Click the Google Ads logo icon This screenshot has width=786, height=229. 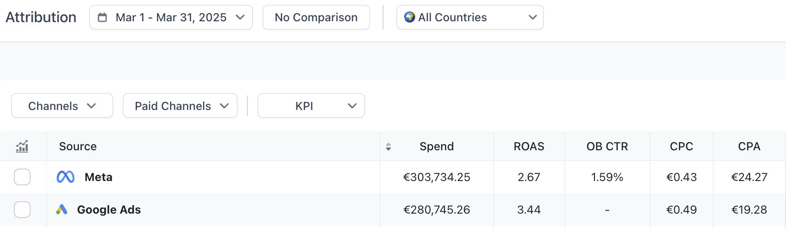coord(62,210)
